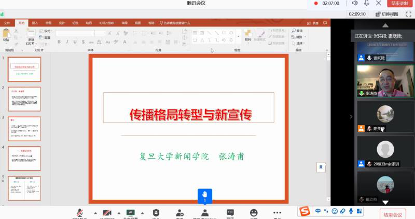
Task: Expand camera options arrow
Action: tap(119, 213)
